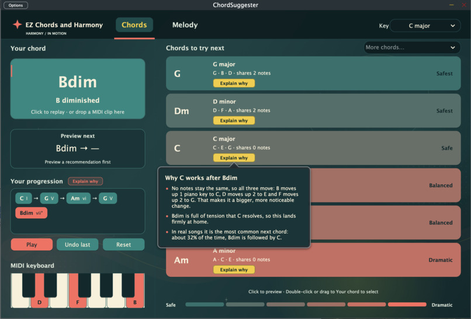The image size is (471, 319).
Task: Select the last G V progression chip
Action: click(x=108, y=198)
